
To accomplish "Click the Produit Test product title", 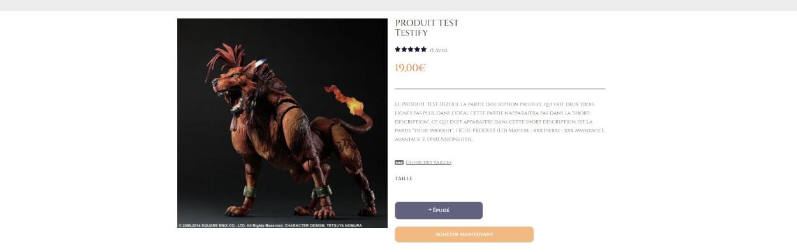I will pos(427,23).
